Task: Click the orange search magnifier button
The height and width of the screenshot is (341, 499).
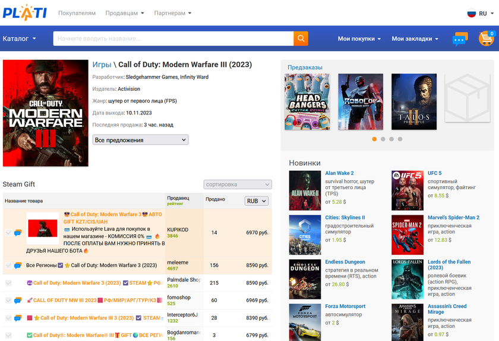Action: 301,39
